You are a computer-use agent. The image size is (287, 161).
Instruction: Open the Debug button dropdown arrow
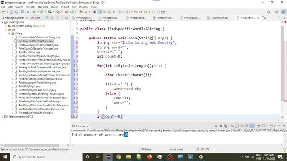tap(38, 12)
